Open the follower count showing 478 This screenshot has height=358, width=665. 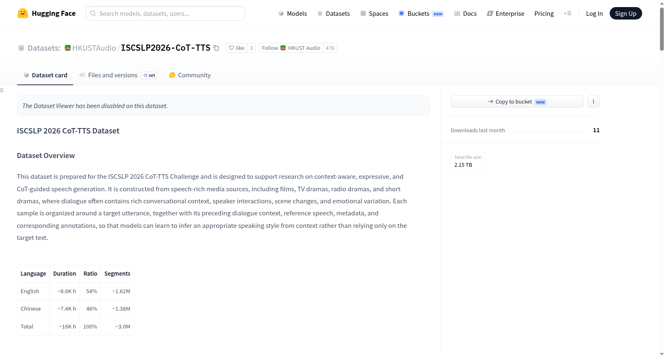[330, 48]
